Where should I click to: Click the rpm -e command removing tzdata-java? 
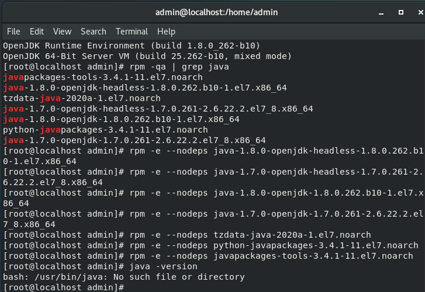[x=246, y=235]
